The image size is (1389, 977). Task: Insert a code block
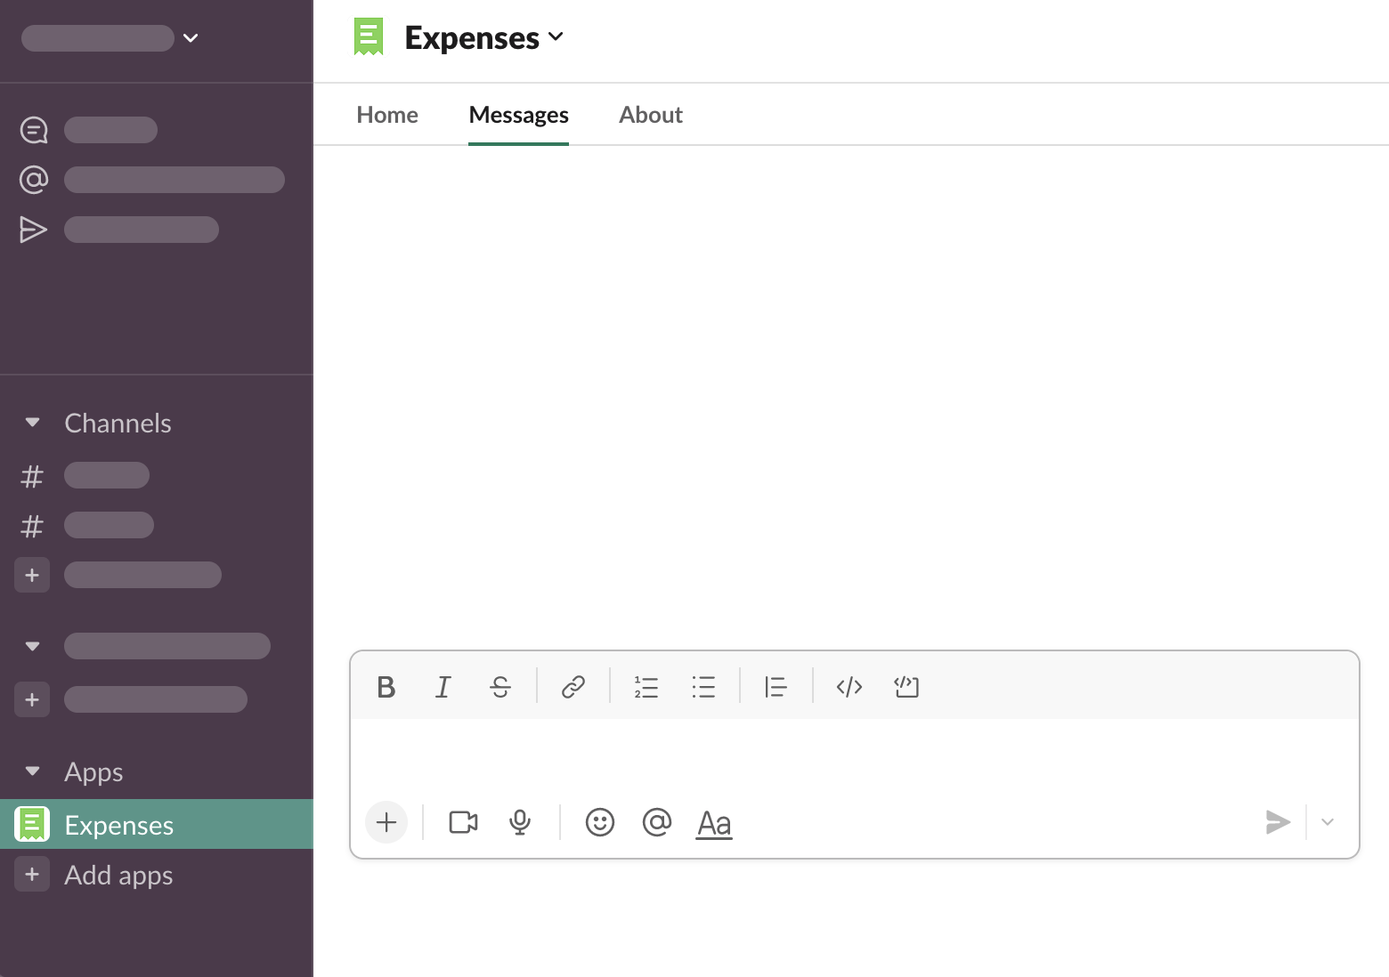906,687
